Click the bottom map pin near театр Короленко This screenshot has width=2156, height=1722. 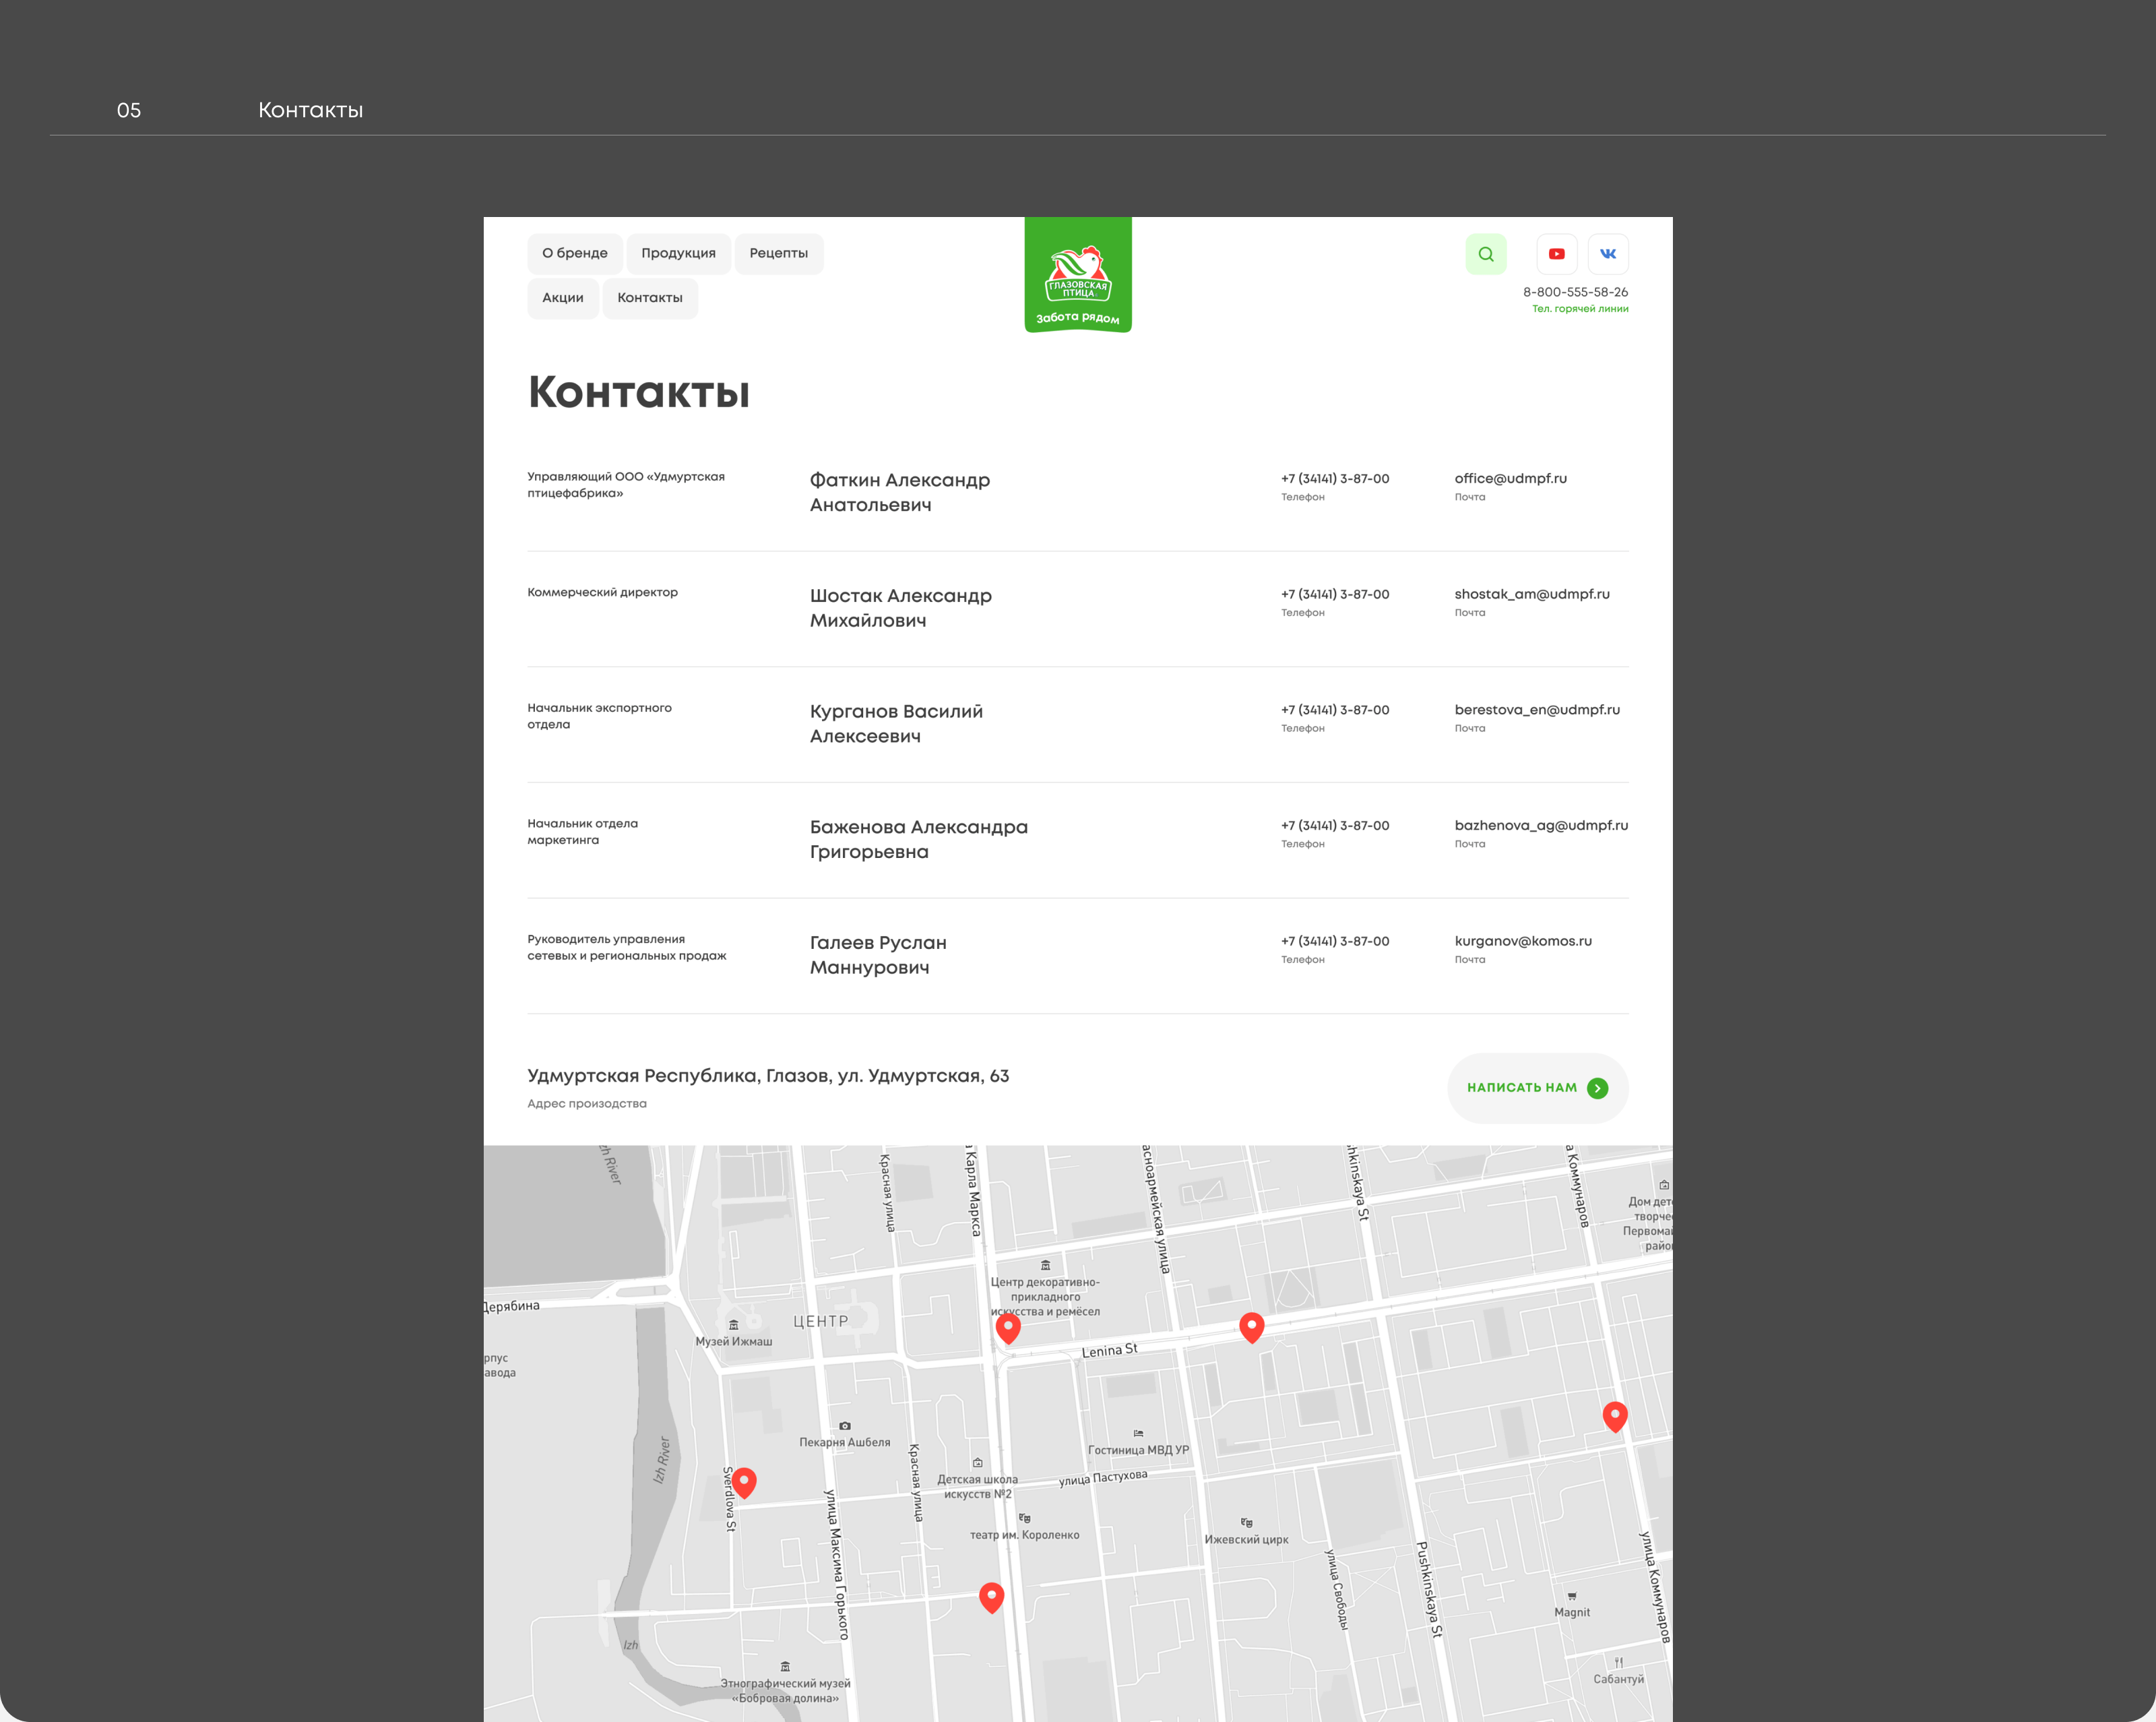pyautogui.click(x=991, y=1596)
